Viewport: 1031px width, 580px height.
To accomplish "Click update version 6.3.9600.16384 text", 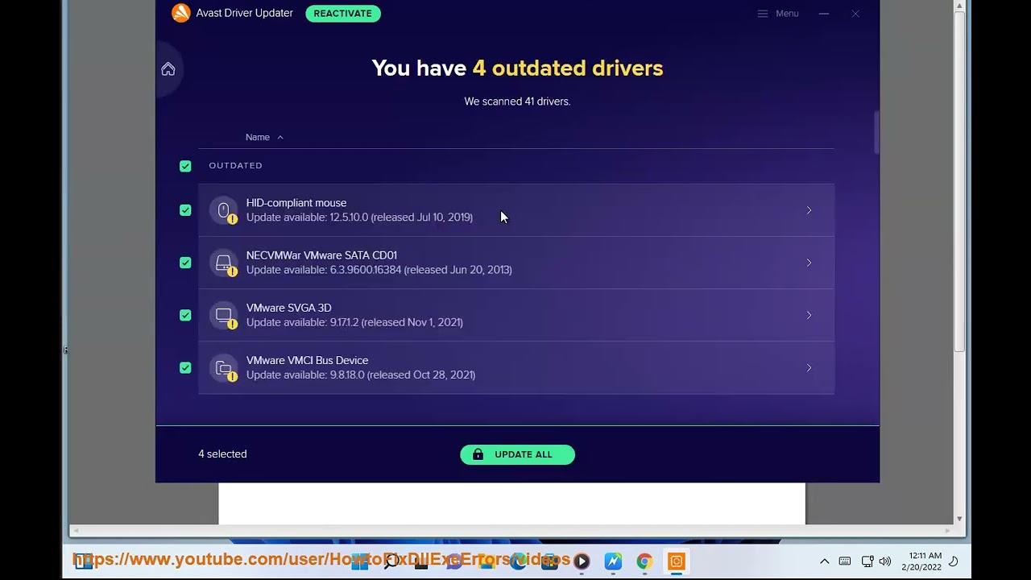I will [379, 270].
